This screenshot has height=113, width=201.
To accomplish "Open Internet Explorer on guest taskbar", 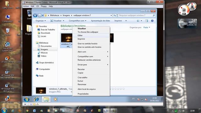I will pyautogui.click(x=36, y=99).
